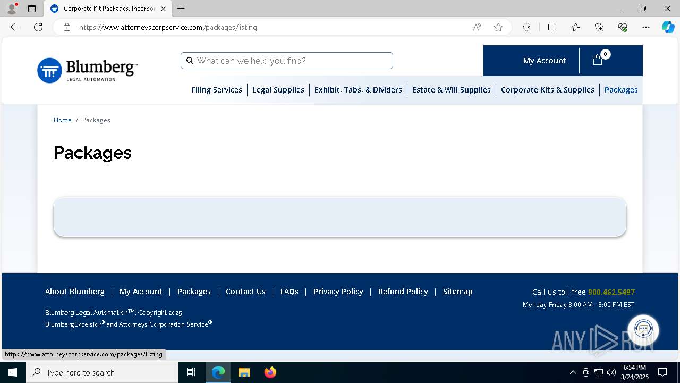Open Contact Us footer link
This screenshot has height=383, width=680.
[245, 292]
